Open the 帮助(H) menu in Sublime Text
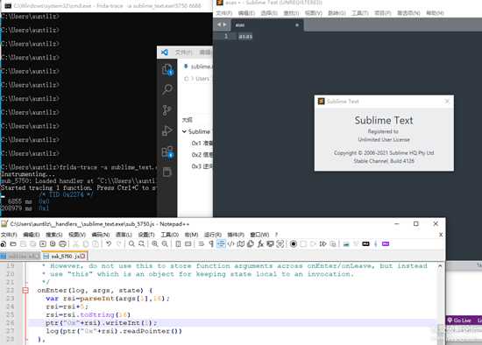Viewport: 482px width, 345px height. pyautogui.click(x=435, y=13)
